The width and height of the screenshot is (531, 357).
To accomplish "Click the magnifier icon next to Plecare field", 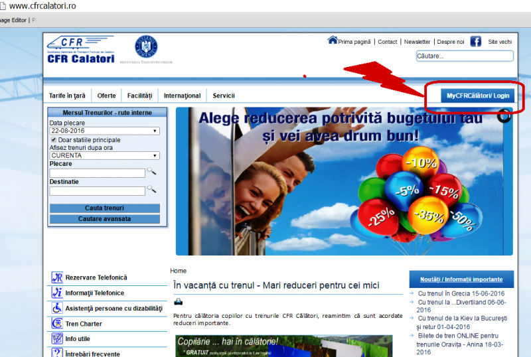I will [151, 172].
